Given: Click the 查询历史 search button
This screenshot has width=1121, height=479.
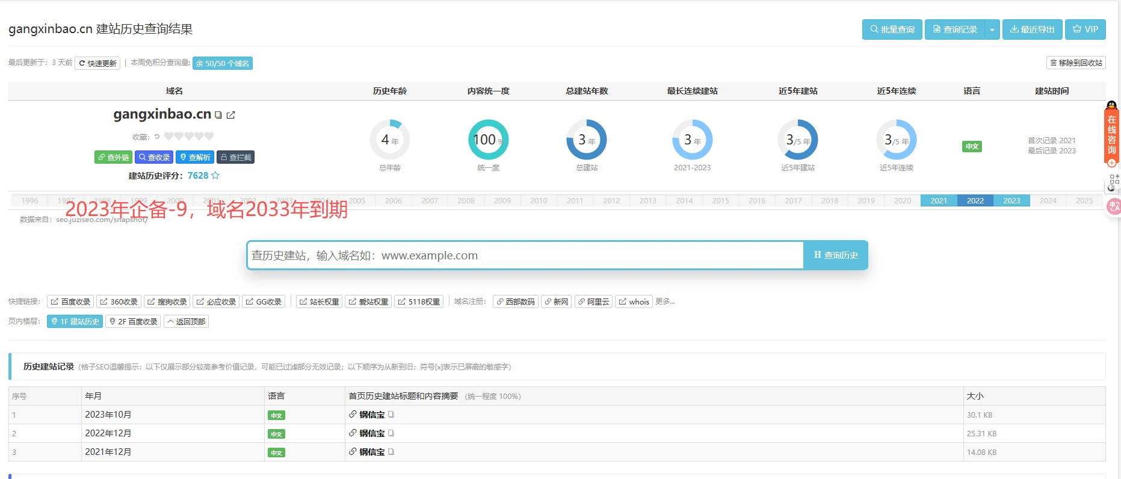Looking at the screenshot, I should [836, 255].
